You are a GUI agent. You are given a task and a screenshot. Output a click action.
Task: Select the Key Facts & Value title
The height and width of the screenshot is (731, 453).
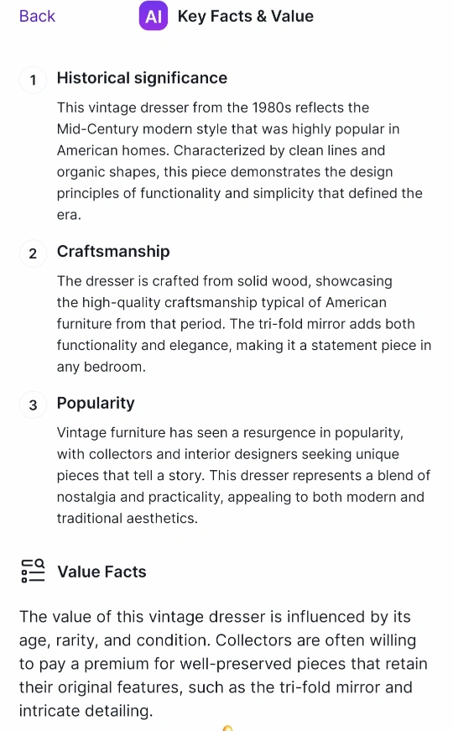(x=246, y=16)
